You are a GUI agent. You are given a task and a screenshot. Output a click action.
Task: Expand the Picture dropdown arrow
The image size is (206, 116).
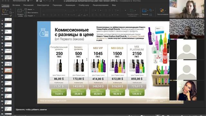tap(148, 11)
